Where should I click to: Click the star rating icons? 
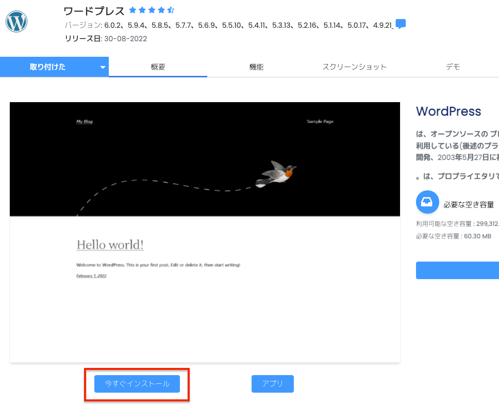point(152,10)
